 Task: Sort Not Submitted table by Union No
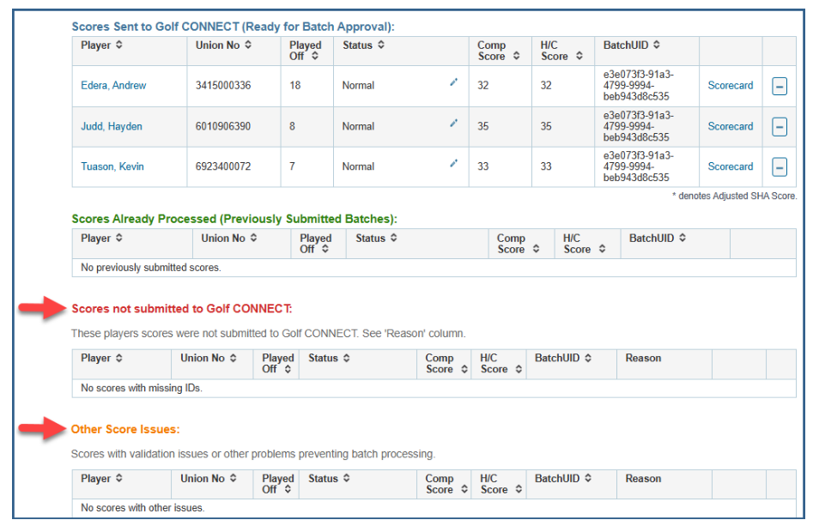[234, 358]
